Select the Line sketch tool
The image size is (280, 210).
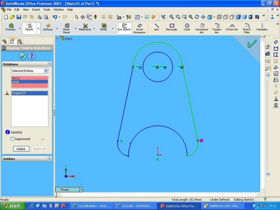pos(157,27)
